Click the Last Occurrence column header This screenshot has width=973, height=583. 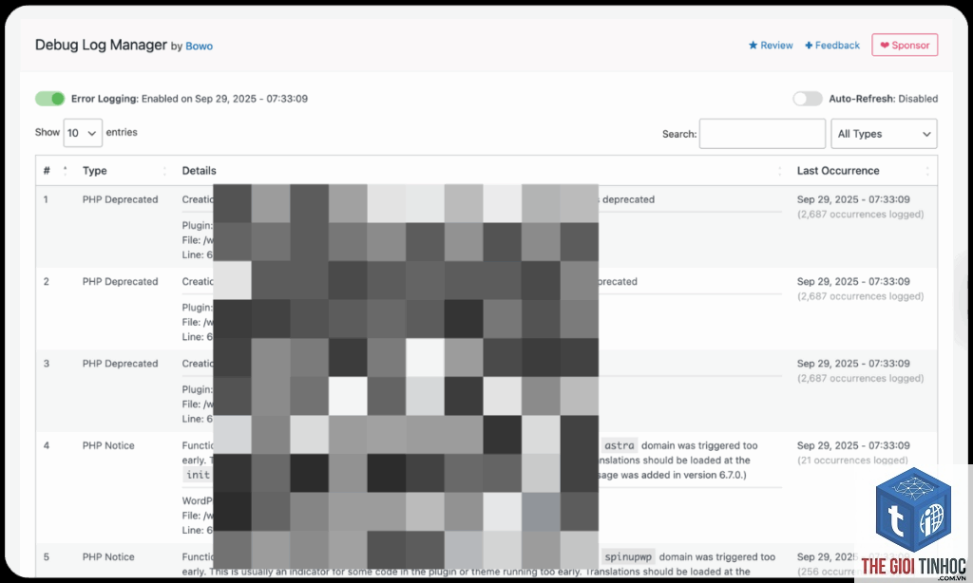pyautogui.click(x=838, y=171)
